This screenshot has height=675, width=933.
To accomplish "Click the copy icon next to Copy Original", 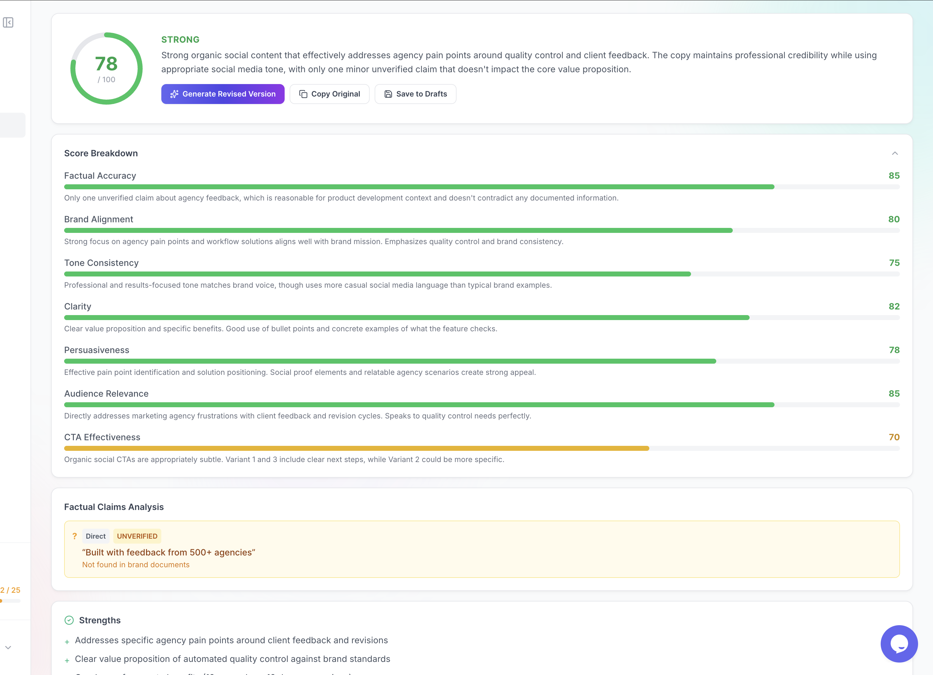I will (x=303, y=94).
